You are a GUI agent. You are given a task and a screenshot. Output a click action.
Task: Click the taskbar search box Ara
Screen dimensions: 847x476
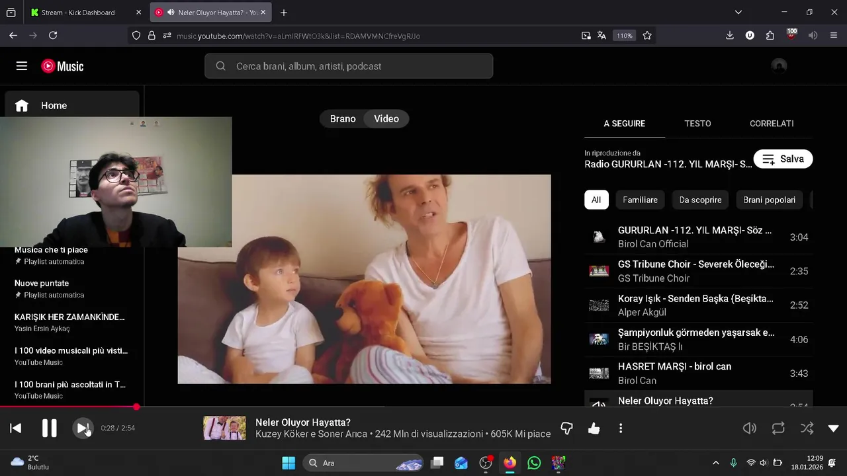tap(363, 463)
